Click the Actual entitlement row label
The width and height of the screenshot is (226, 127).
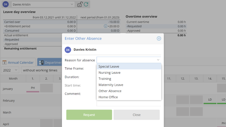pos(16,35)
